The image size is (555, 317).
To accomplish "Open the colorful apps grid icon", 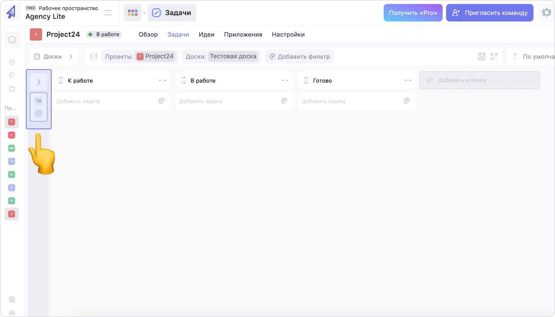I will pos(133,13).
